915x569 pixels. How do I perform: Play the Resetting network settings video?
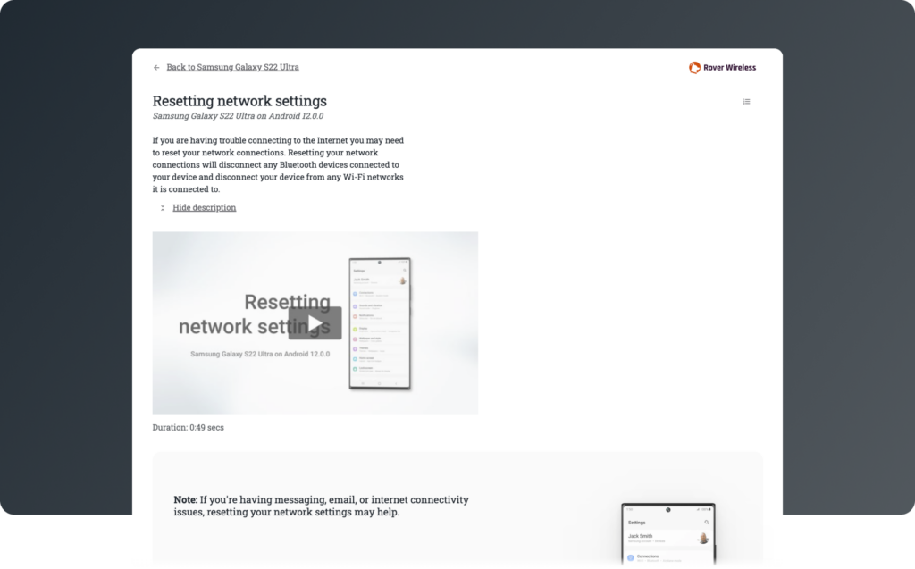point(315,322)
